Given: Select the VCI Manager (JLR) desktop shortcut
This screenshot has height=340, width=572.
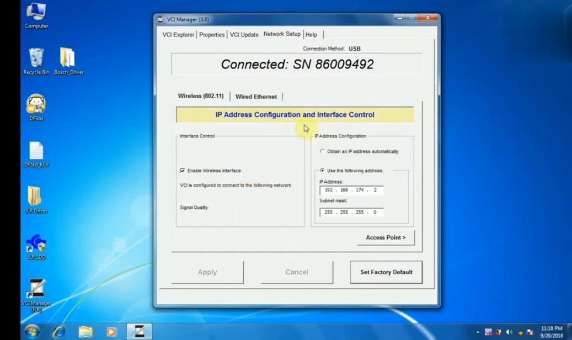Looking at the screenshot, I should pyautogui.click(x=36, y=296).
